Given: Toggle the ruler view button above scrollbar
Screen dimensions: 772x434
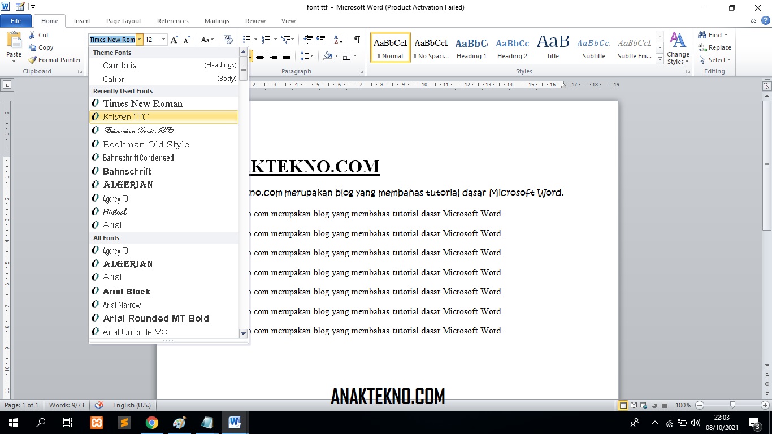Looking at the screenshot, I should tap(767, 86).
